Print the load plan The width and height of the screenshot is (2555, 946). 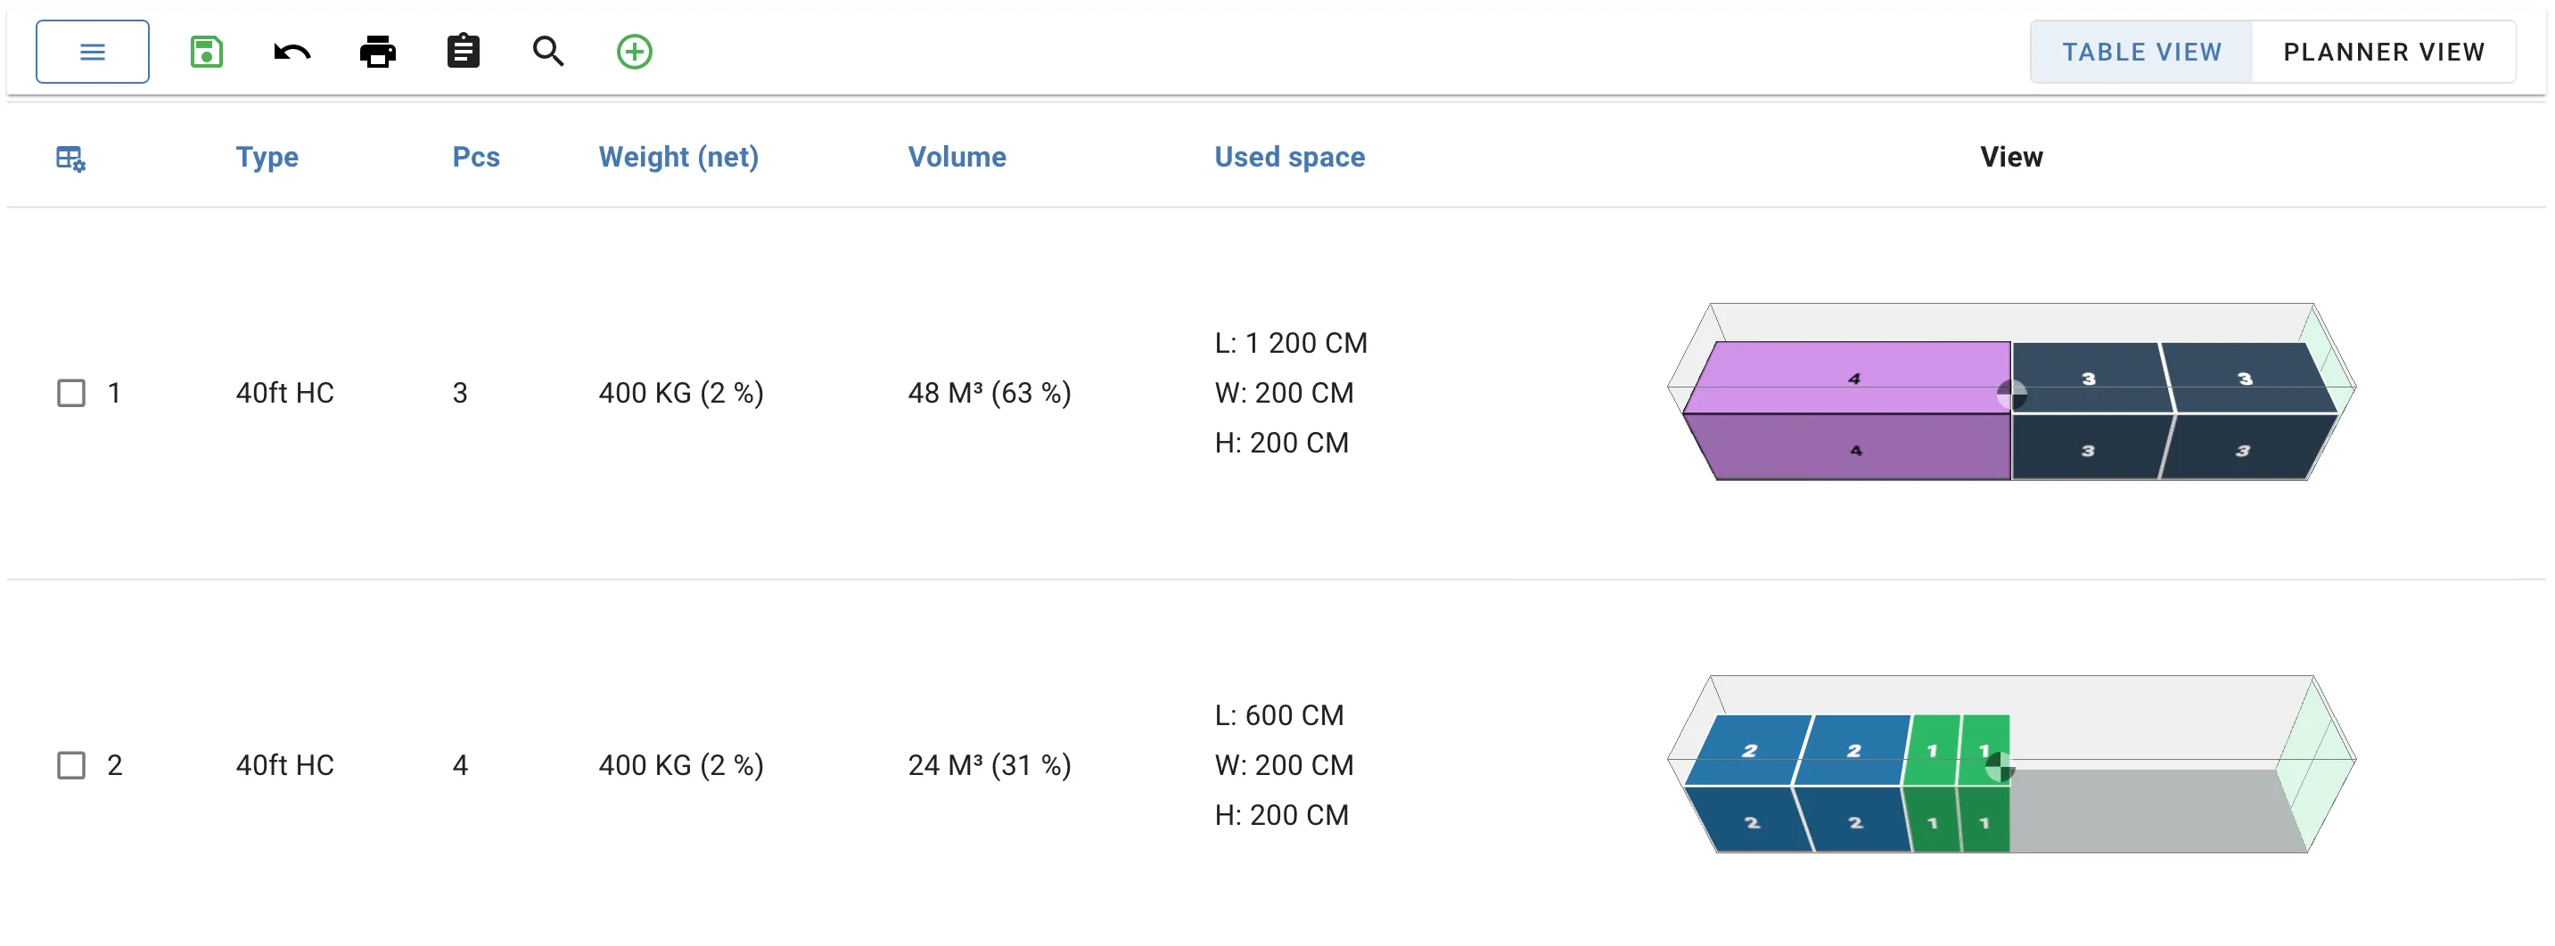(378, 52)
